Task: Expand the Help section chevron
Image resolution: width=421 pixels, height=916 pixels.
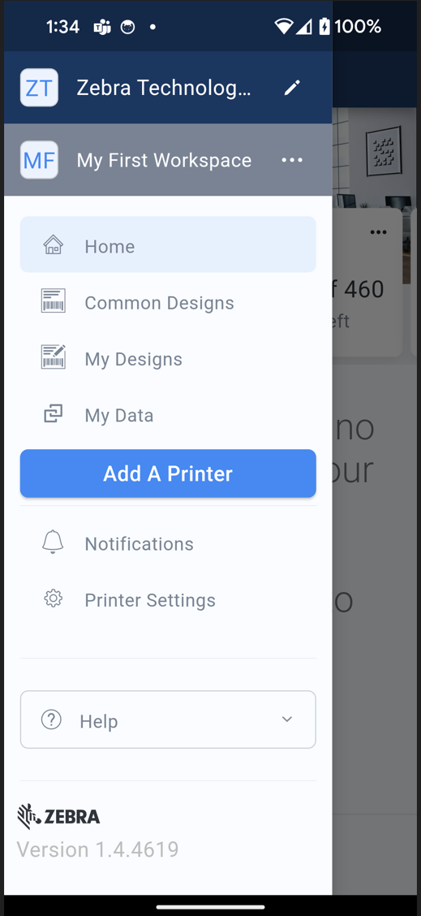Action: click(286, 719)
